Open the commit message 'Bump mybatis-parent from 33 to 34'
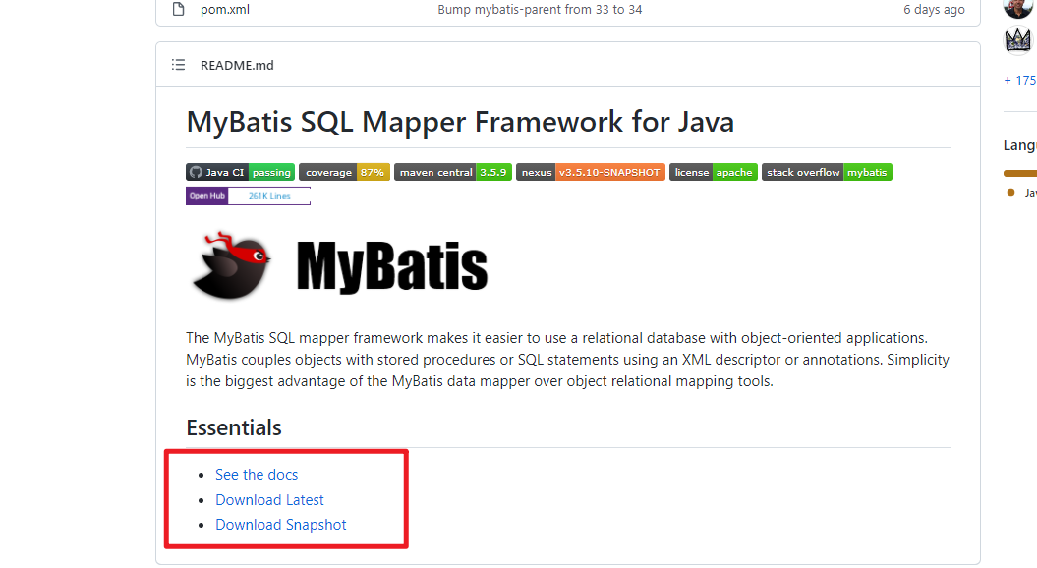 point(540,9)
